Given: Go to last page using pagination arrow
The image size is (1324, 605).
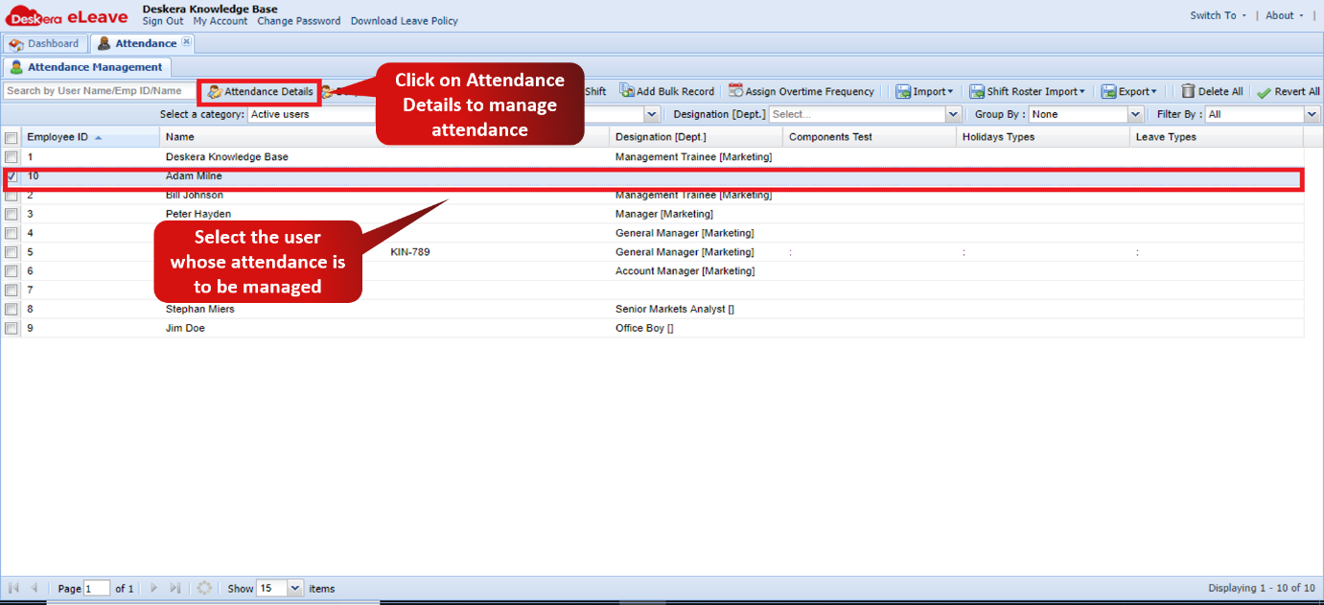Looking at the screenshot, I should point(174,588).
